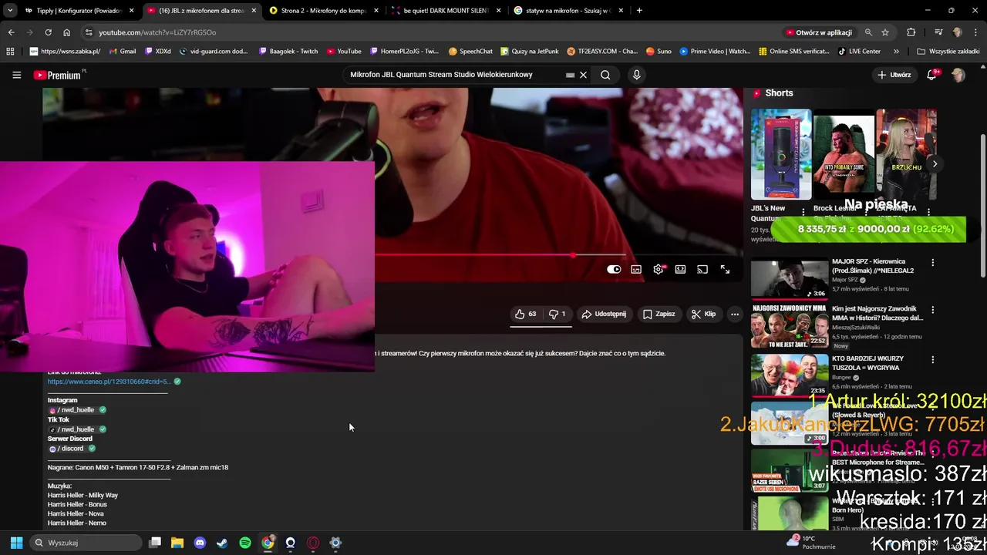
Task: Switch to statyw na mikrofon tab
Action: [568, 11]
